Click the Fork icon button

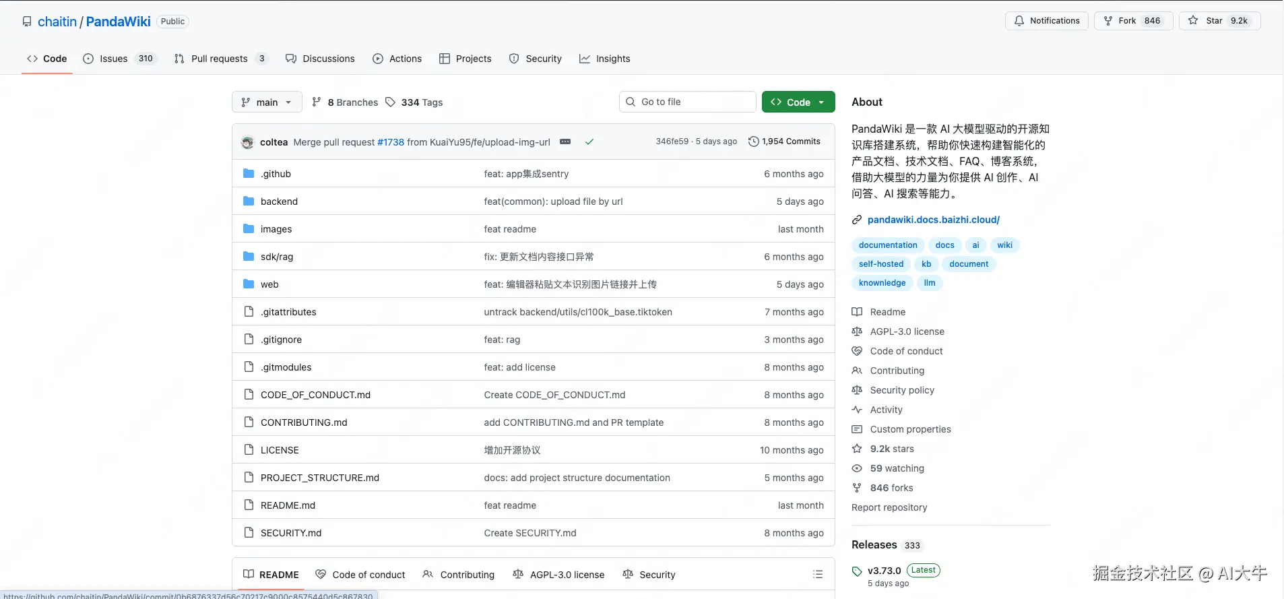point(1108,21)
